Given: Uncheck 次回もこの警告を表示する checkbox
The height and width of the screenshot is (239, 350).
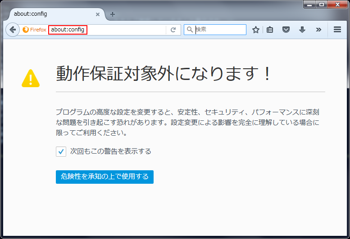Looking at the screenshot, I should point(61,151).
